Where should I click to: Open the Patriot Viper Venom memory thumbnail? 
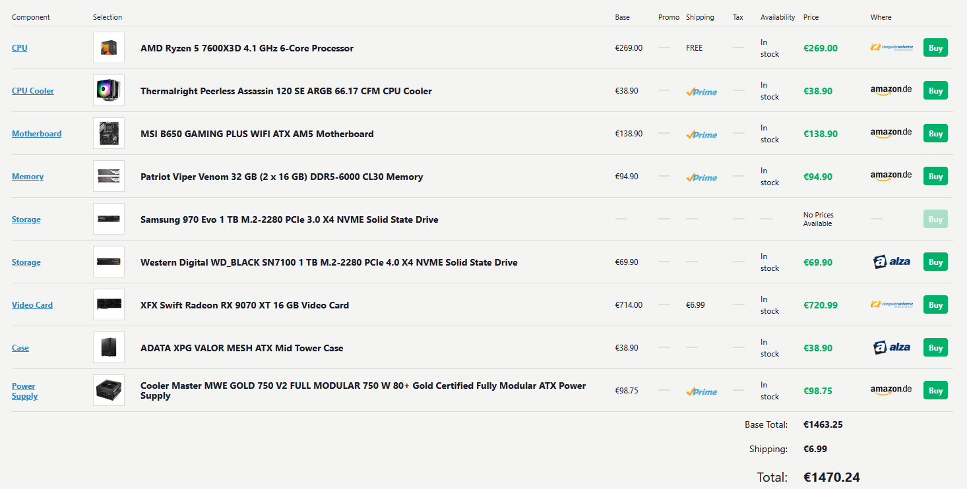[109, 176]
